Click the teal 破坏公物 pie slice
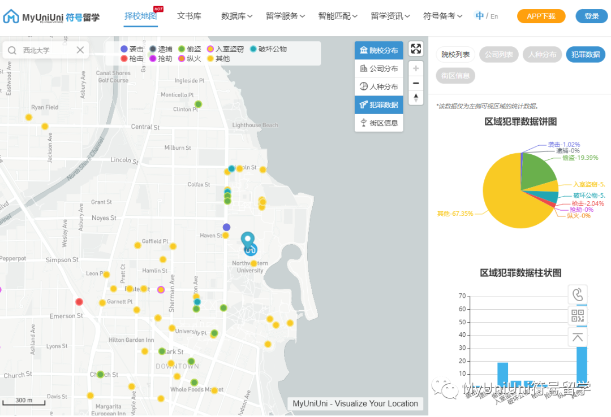The image size is (611, 417). tap(547, 196)
